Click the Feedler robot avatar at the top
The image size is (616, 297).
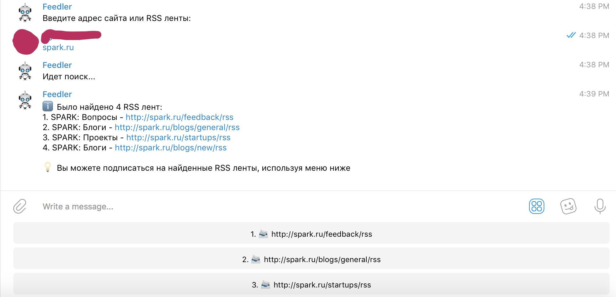[x=25, y=13]
